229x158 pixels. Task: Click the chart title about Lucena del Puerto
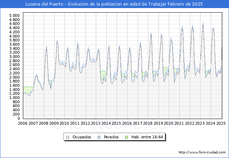point(114,4)
